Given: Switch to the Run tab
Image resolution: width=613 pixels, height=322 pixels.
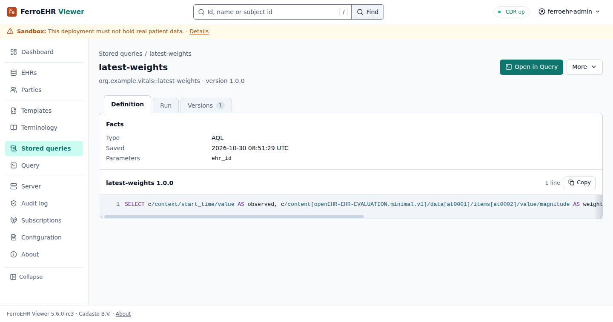Looking at the screenshot, I should click(166, 105).
